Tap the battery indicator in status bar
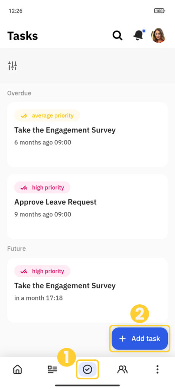 click(x=160, y=11)
